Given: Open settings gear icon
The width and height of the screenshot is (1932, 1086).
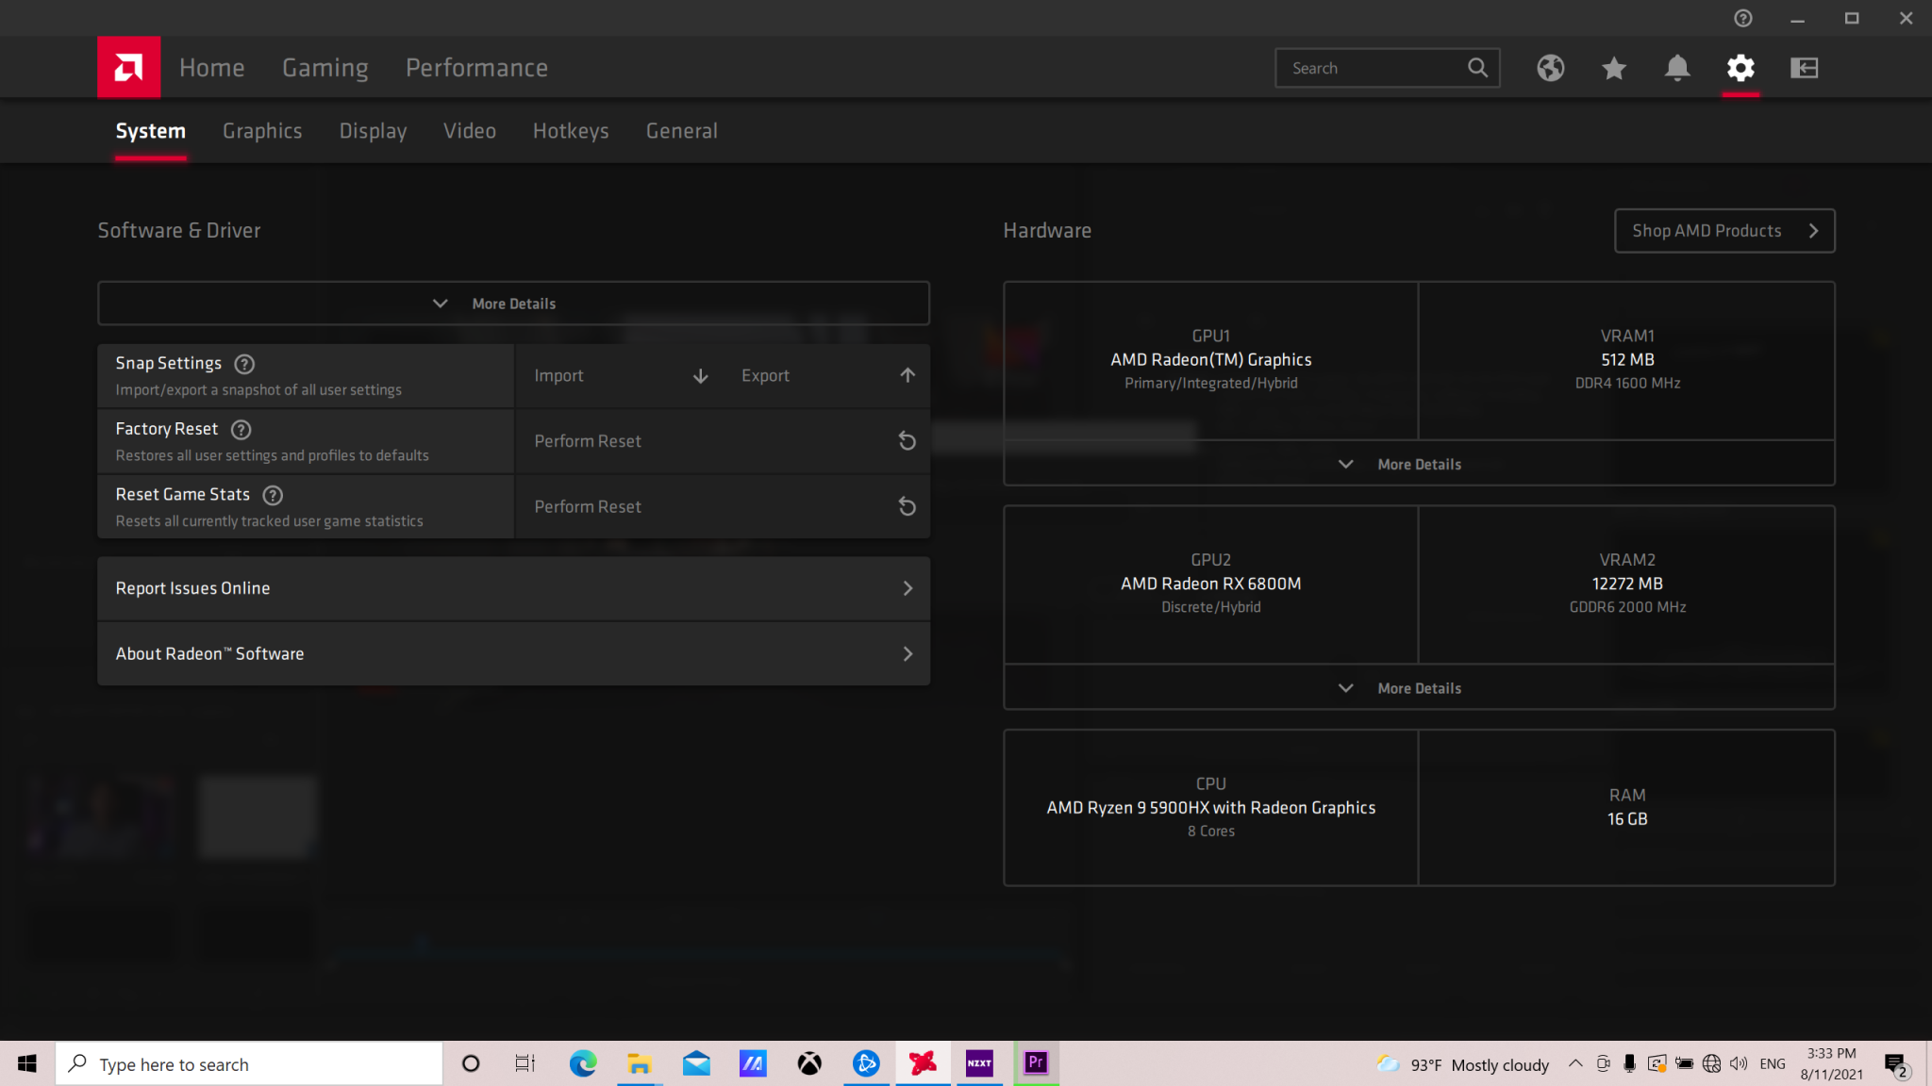Looking at the screenshot, I should point(1740,68).
